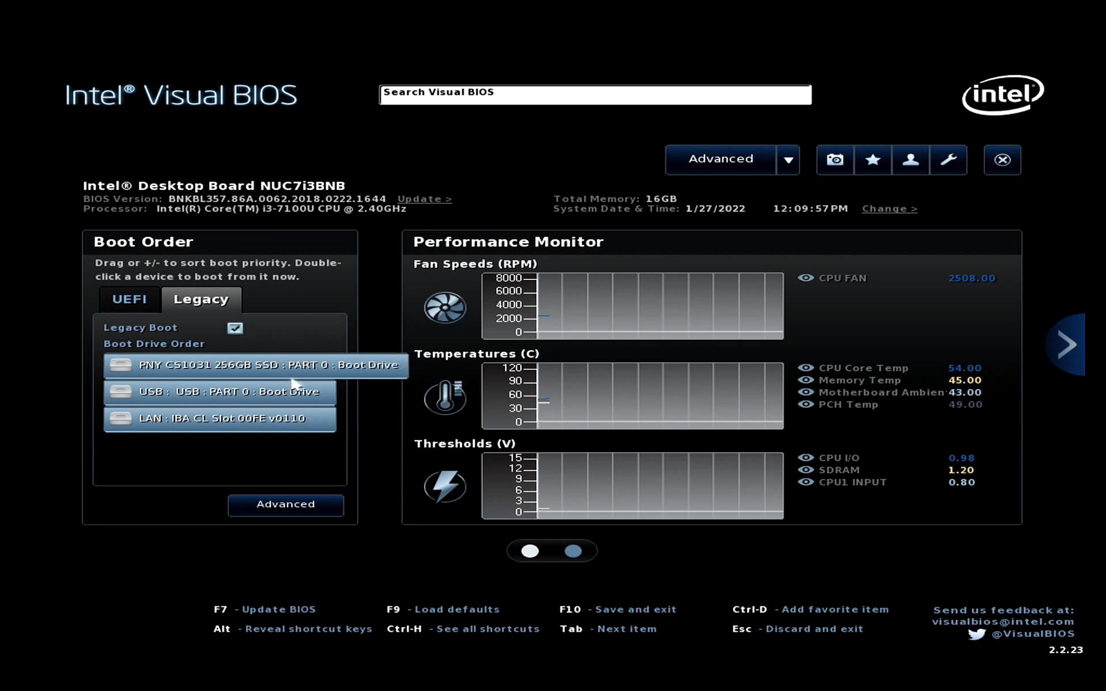Toggle PCH Temp eye icon

pos(805,404)
